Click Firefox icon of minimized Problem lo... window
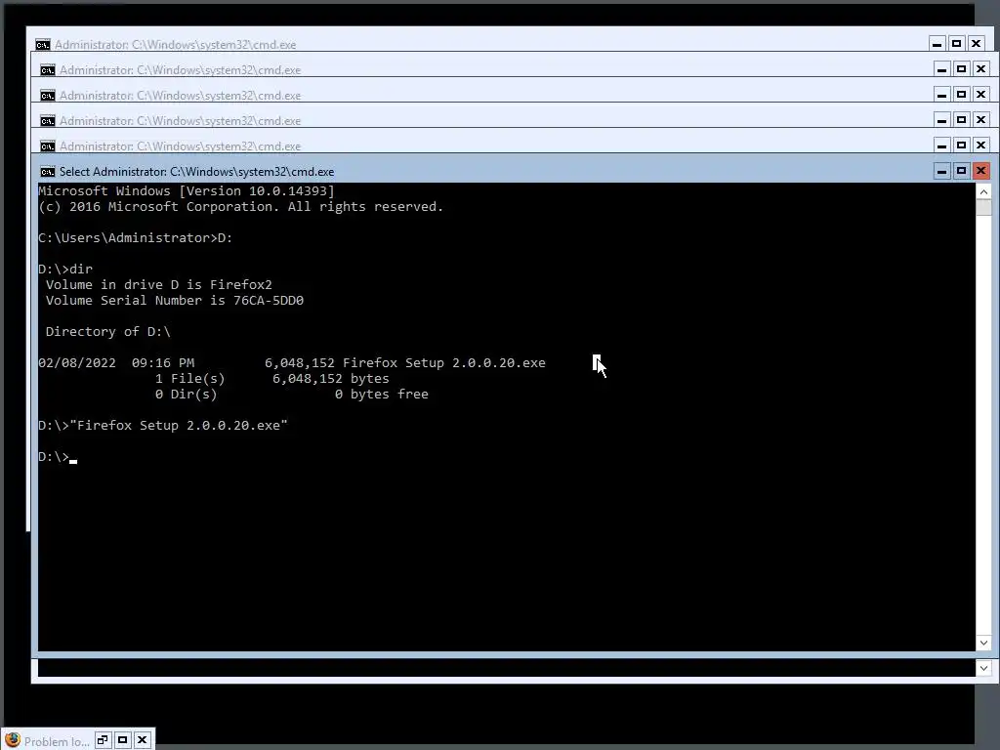Screen dimensions: 1000x750 [12, 740]
